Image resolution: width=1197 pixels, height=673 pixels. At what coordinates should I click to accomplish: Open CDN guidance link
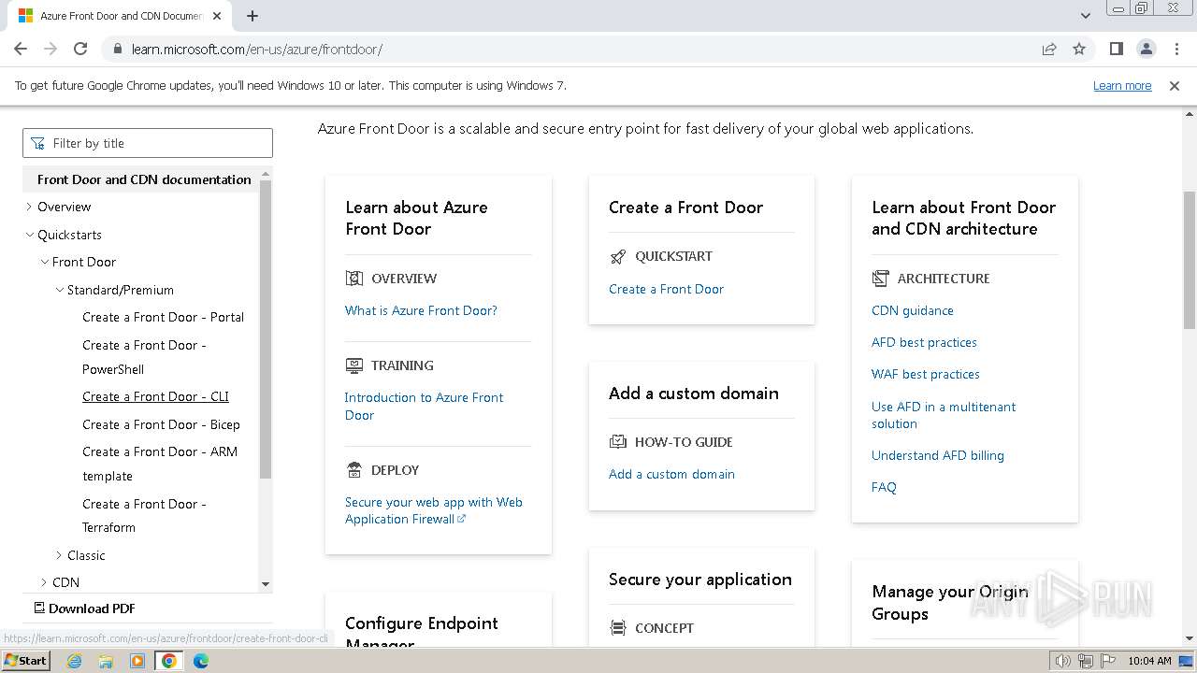pos(913,310)
